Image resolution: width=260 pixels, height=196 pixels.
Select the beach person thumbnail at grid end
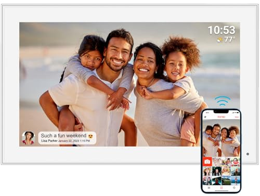pos(236,180)
